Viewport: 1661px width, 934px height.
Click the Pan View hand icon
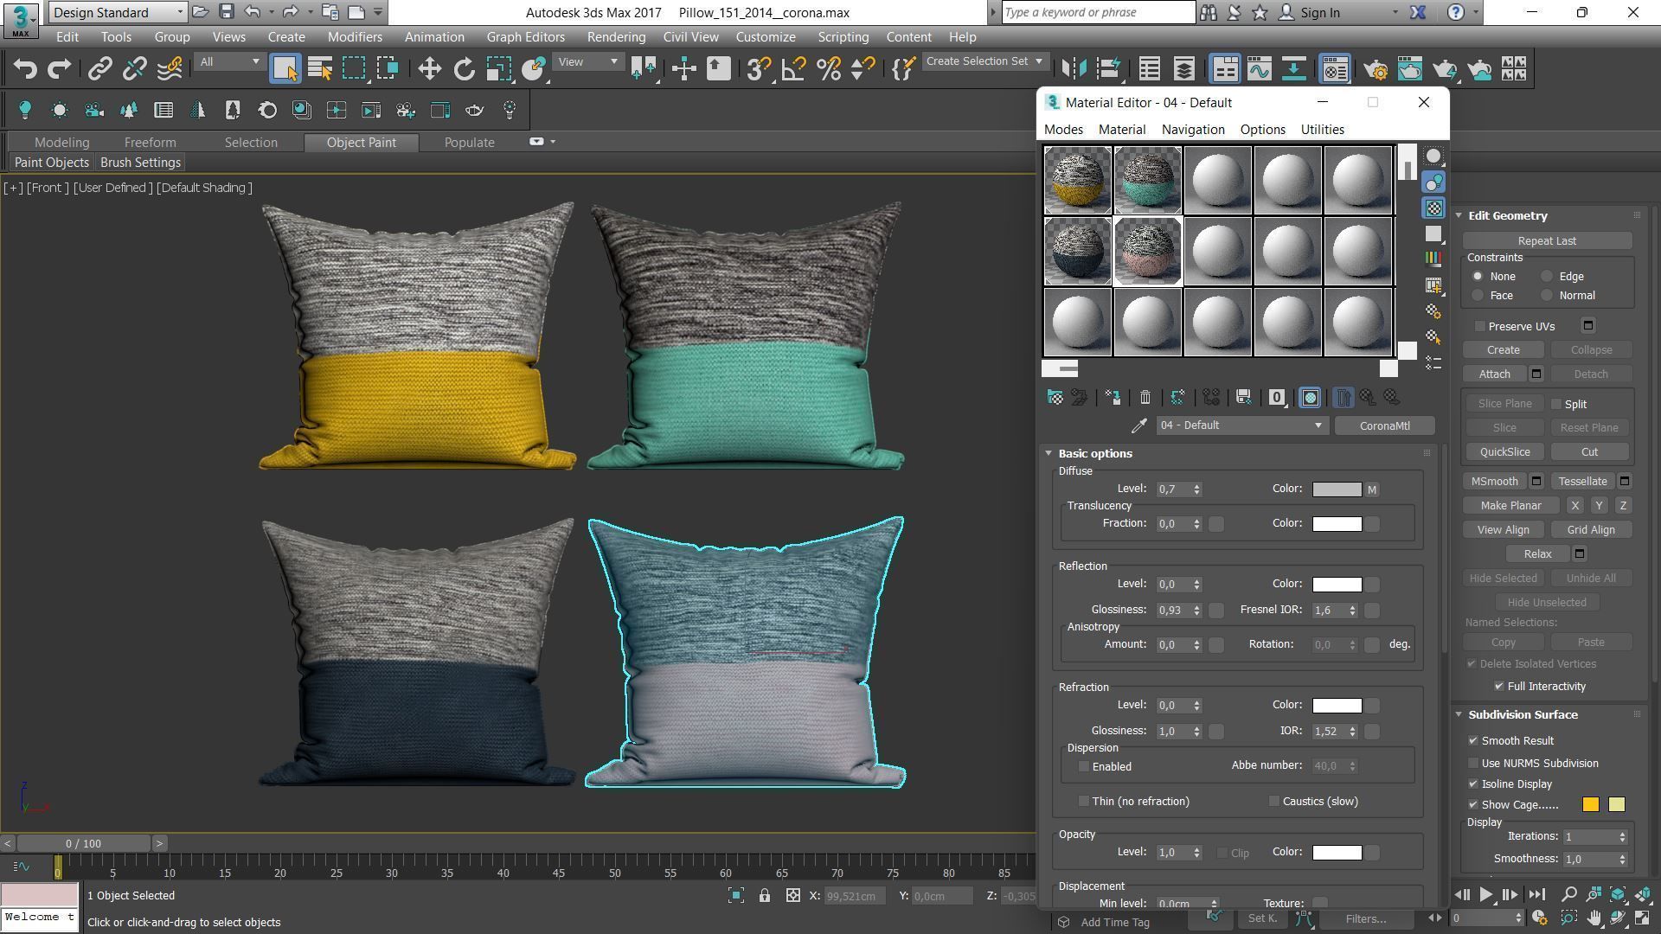[x=1594, y=918]
